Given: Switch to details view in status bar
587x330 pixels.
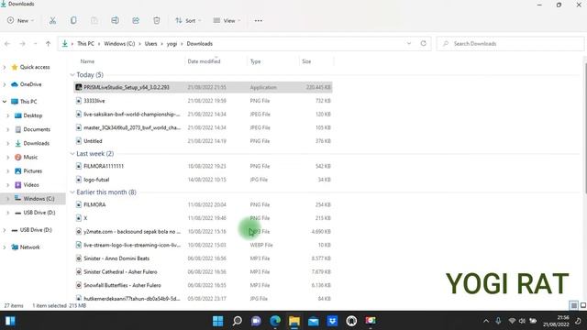Looking at the screenshot, I should (x=573, y=305).
